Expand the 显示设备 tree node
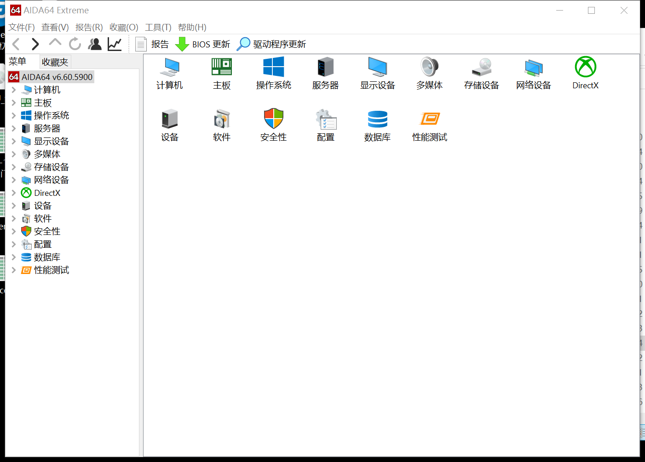This screenshot has height=462, width=645. 14,141
